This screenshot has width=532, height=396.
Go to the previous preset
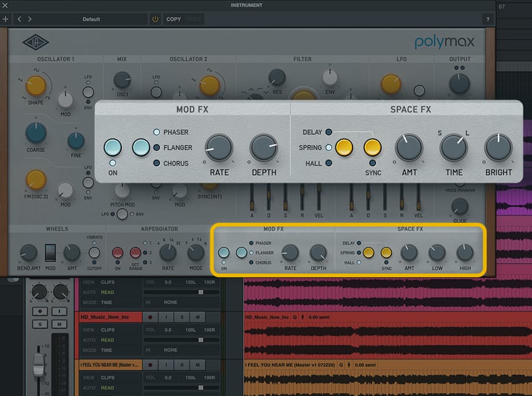(x=19, y=19)
